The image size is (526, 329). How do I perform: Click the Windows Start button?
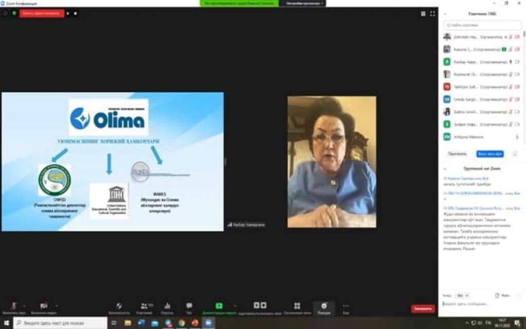click(6, 323)
